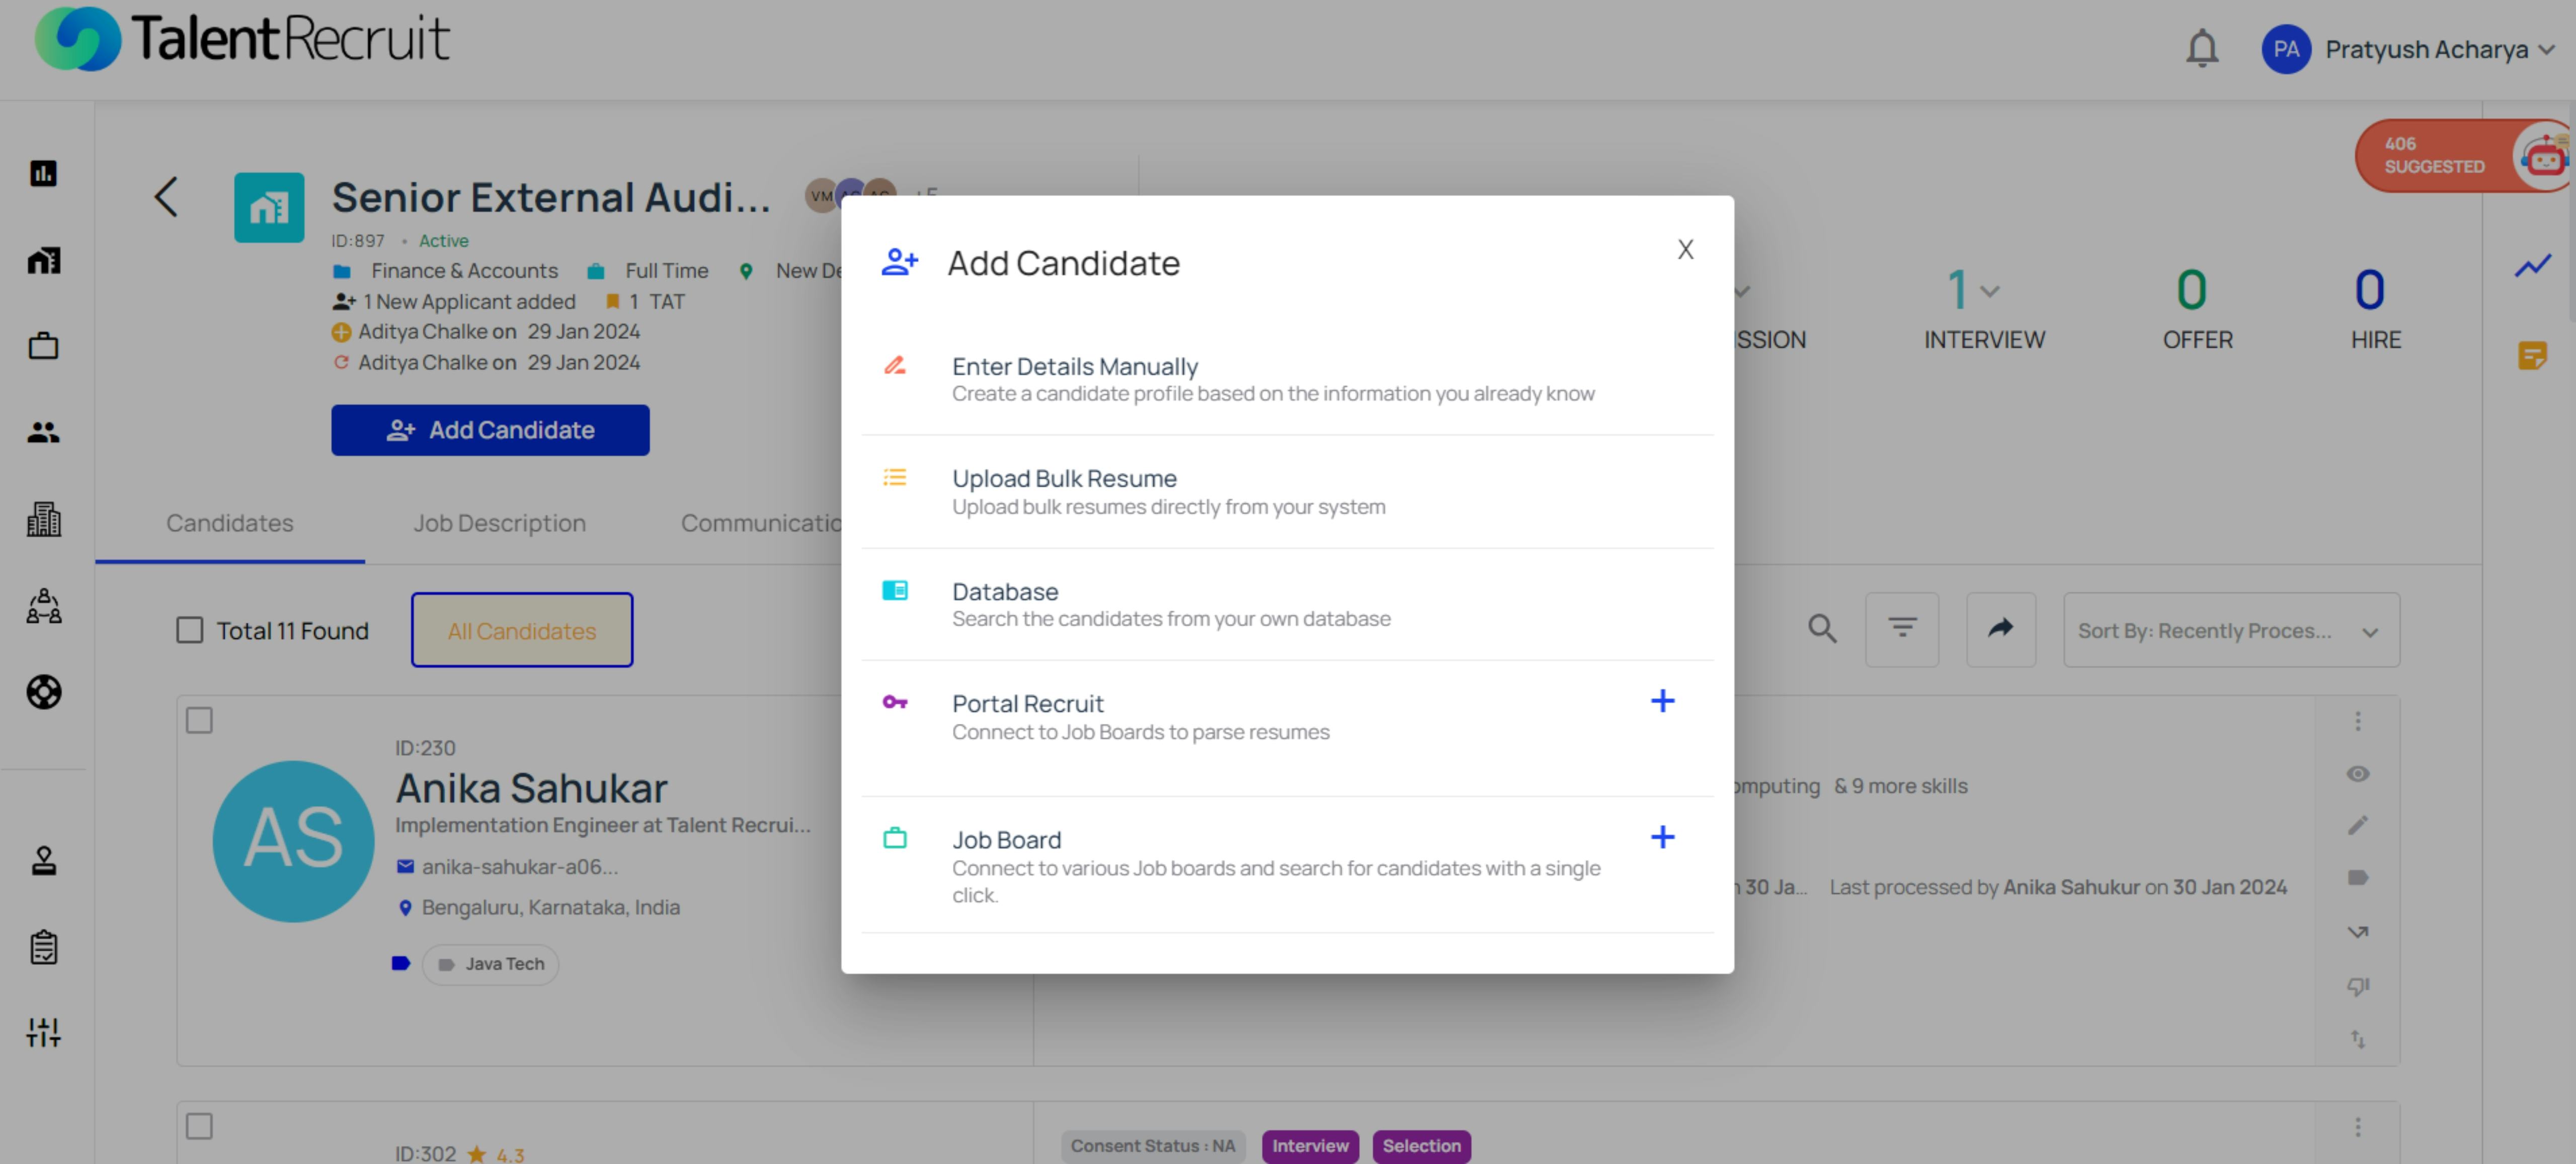
Task: Click the share arrow icon
Action: point(2000,629)
